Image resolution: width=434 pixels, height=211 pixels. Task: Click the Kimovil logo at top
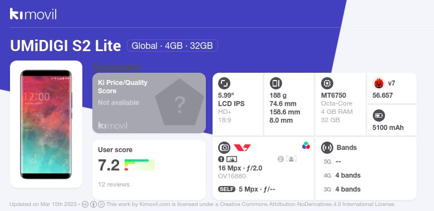pyautogui.click(x=33, y=14)
